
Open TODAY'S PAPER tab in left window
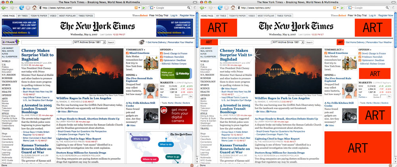click(39, 16)
